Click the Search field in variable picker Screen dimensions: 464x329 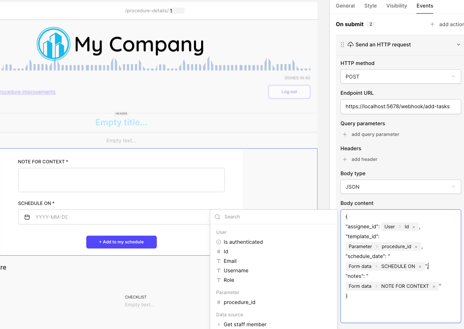(277, 217)
